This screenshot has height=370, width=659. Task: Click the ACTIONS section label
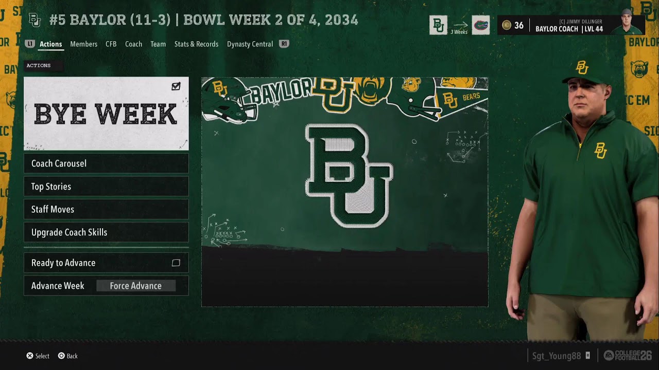click(39, 66)
